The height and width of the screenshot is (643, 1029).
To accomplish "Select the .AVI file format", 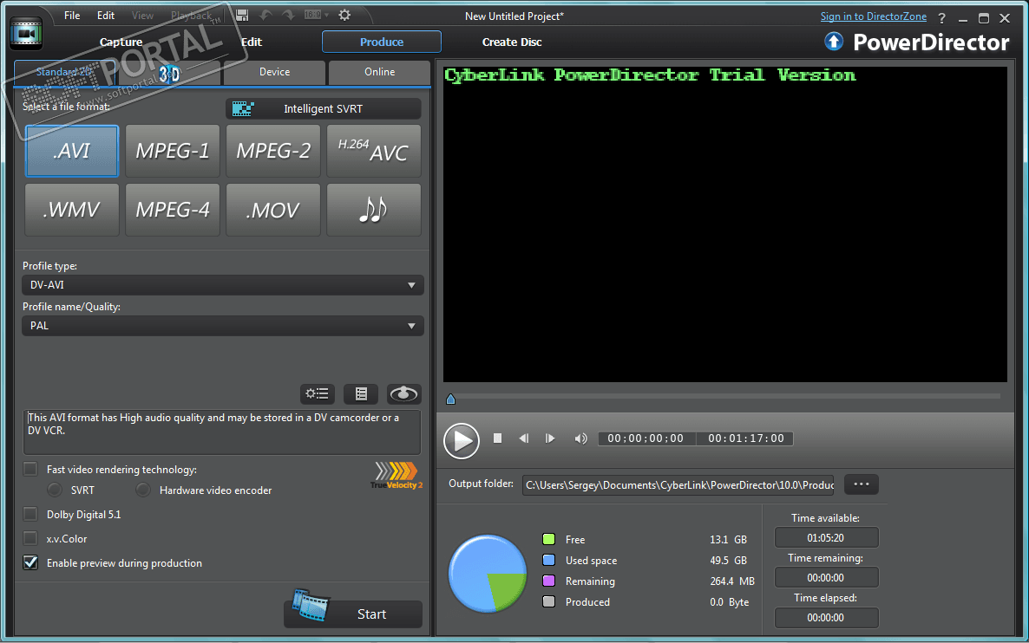I will 72,151.
